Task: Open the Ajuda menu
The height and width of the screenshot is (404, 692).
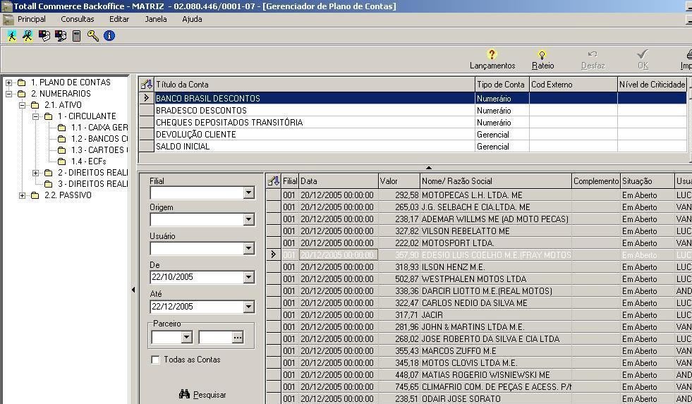Action: pos(192,20)
